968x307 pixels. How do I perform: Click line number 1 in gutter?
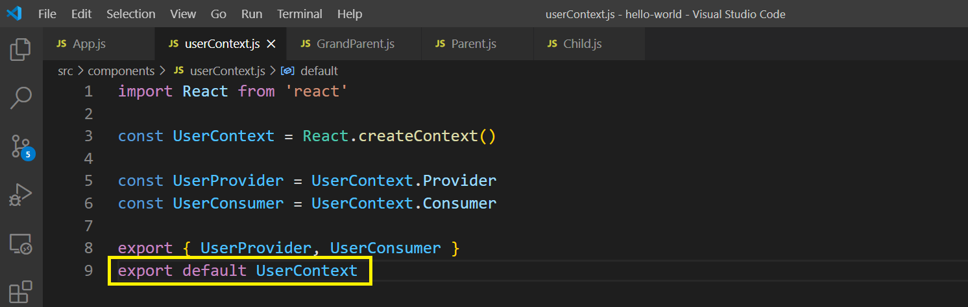click(89, 91)
